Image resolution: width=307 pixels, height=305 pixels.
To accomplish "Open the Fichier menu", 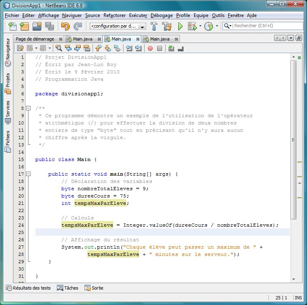I will click(12, 15).
